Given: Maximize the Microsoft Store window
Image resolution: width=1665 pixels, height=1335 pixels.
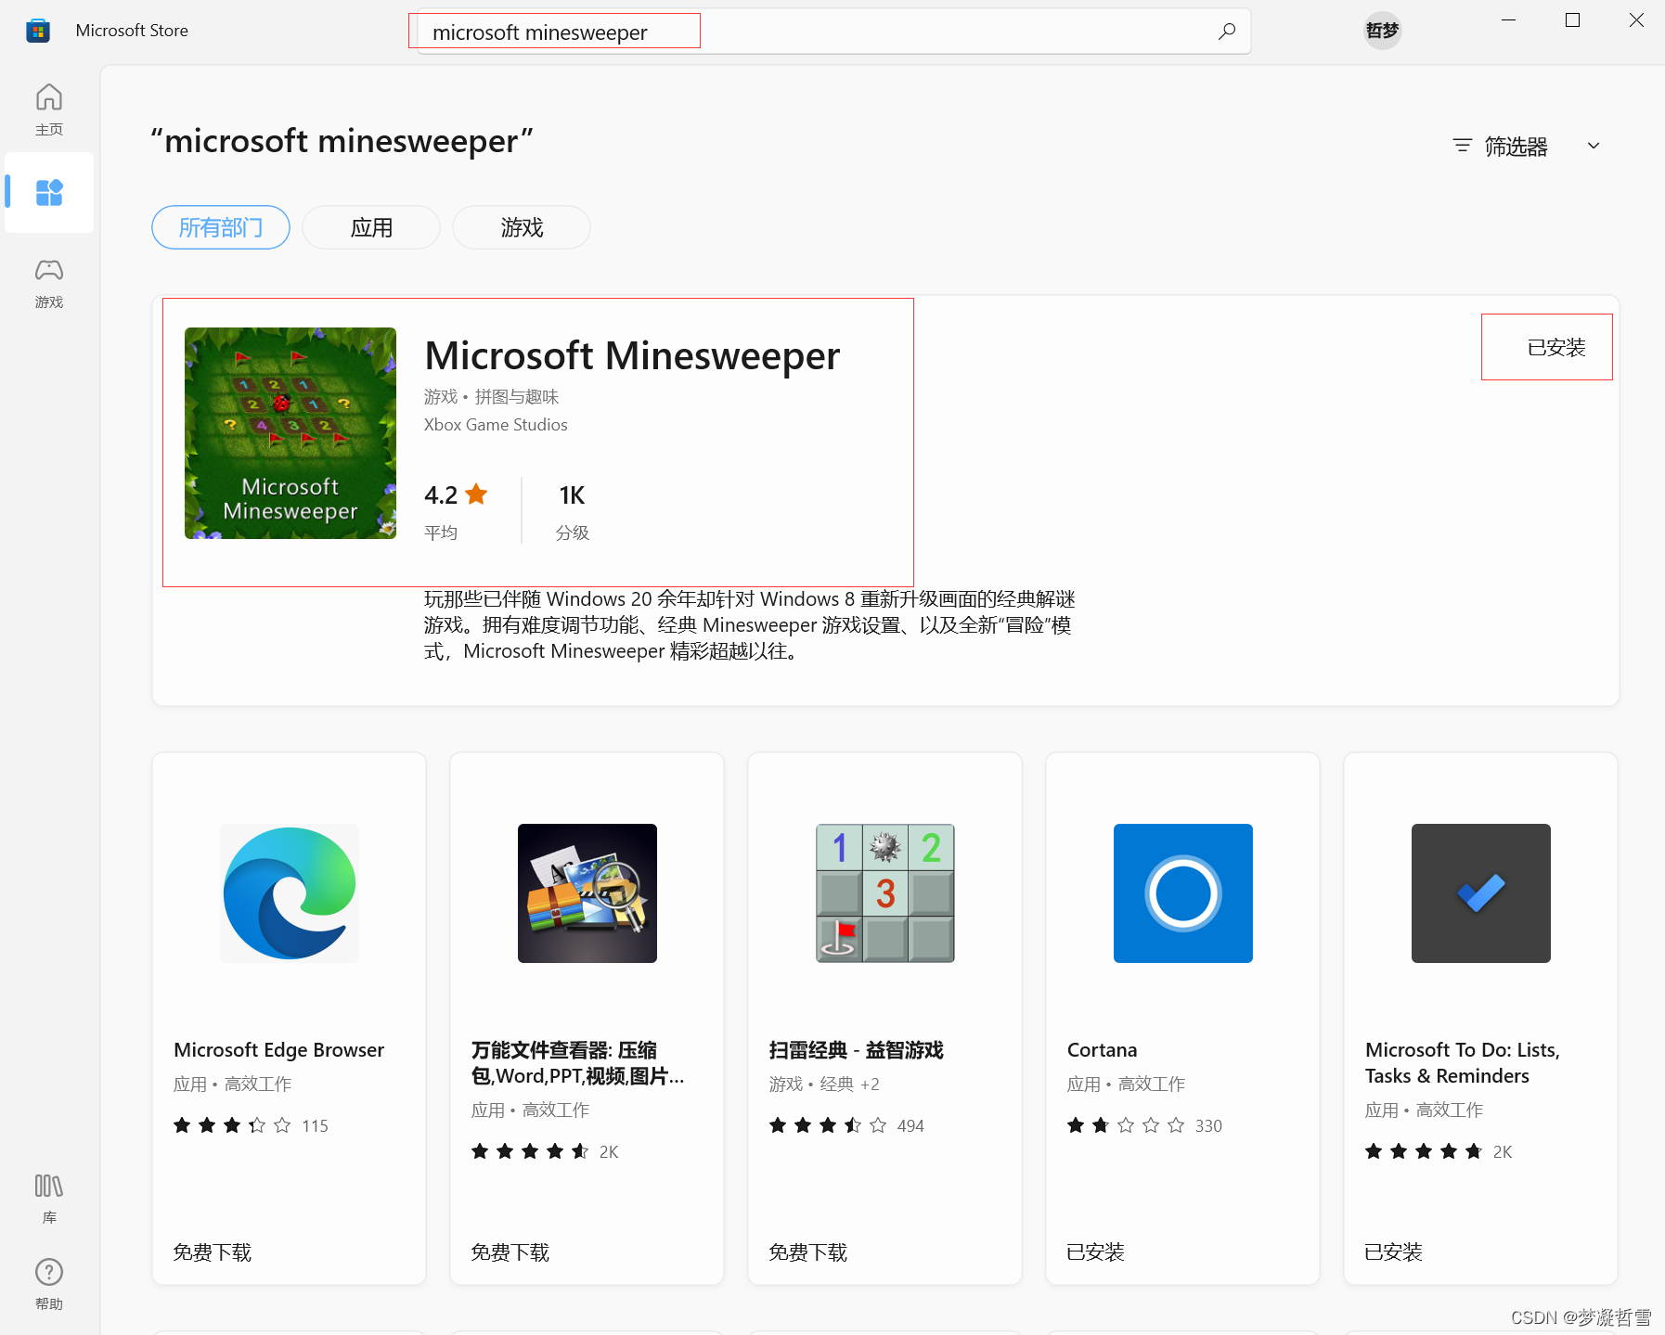Looking at the screenshot, I should 1572,20.
